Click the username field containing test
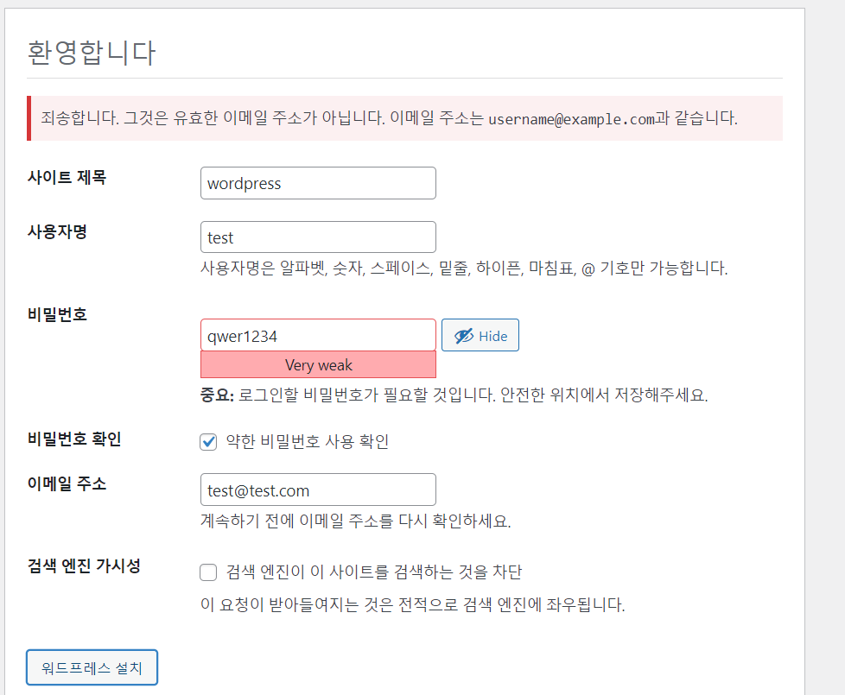 (x=318, y=237)
